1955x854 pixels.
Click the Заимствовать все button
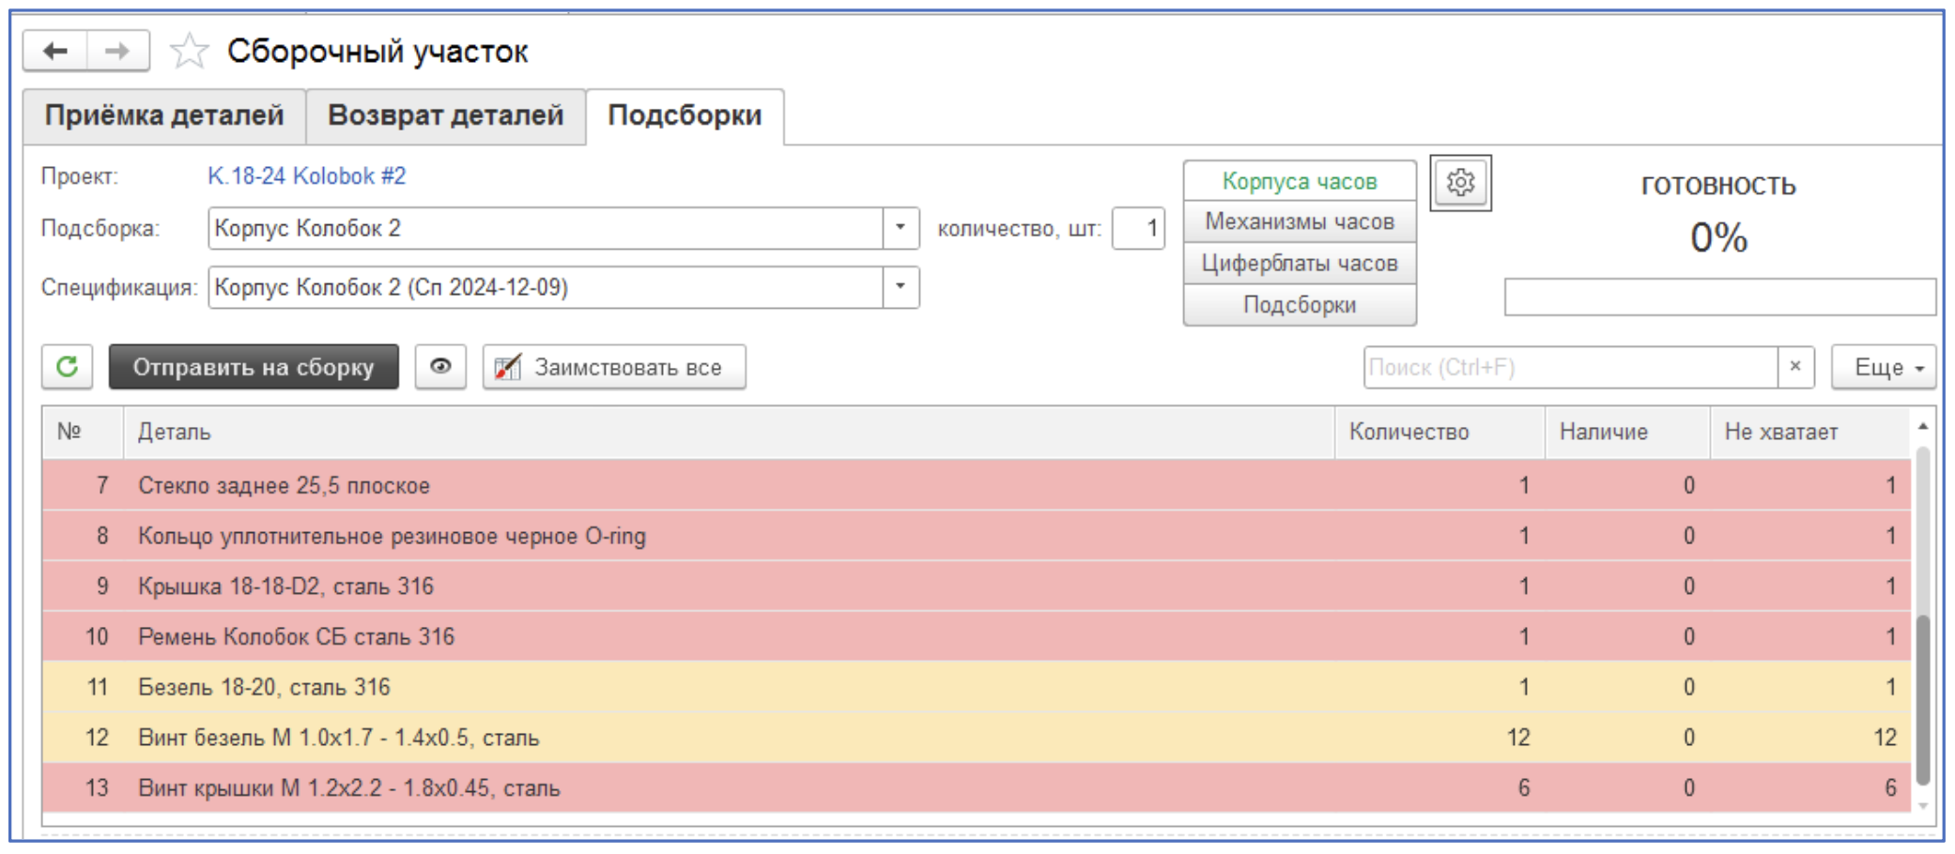614,367
